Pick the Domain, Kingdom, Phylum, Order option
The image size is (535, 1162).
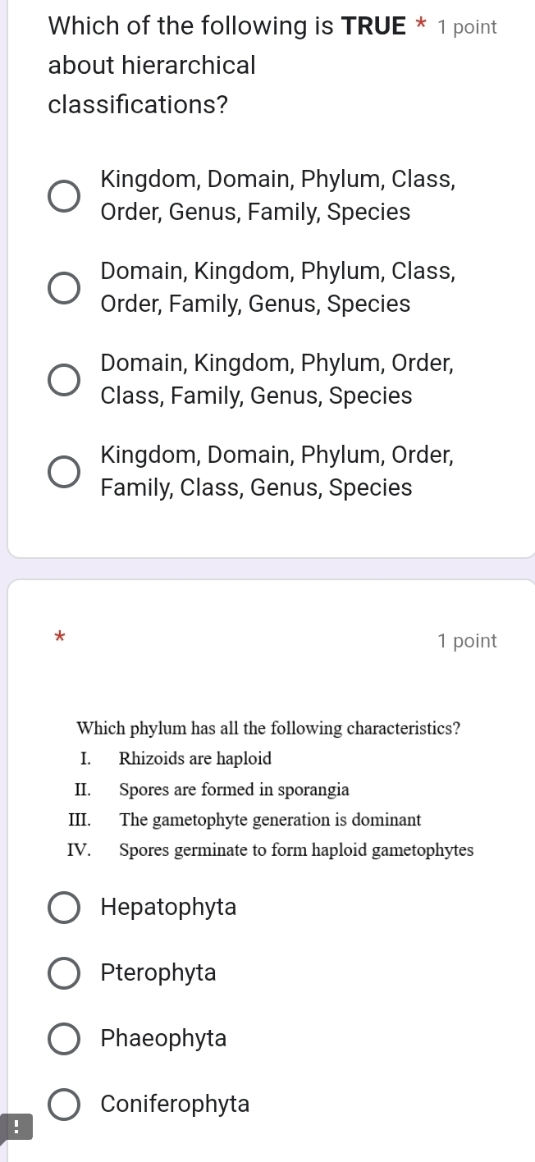(64, 378)
